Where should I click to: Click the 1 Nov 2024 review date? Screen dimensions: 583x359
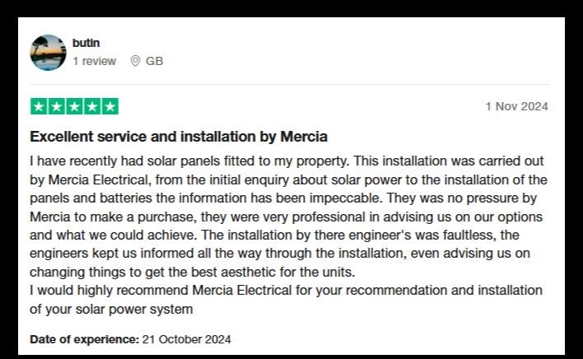(517, 106)
